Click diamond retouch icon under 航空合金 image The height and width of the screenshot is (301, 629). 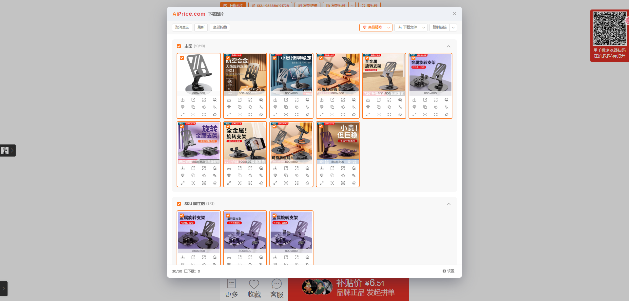coord(229,107)
